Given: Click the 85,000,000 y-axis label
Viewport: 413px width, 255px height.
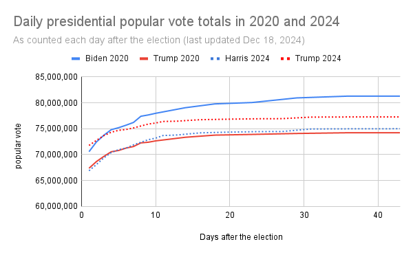Looking at the screenshot, I should 56,77.
